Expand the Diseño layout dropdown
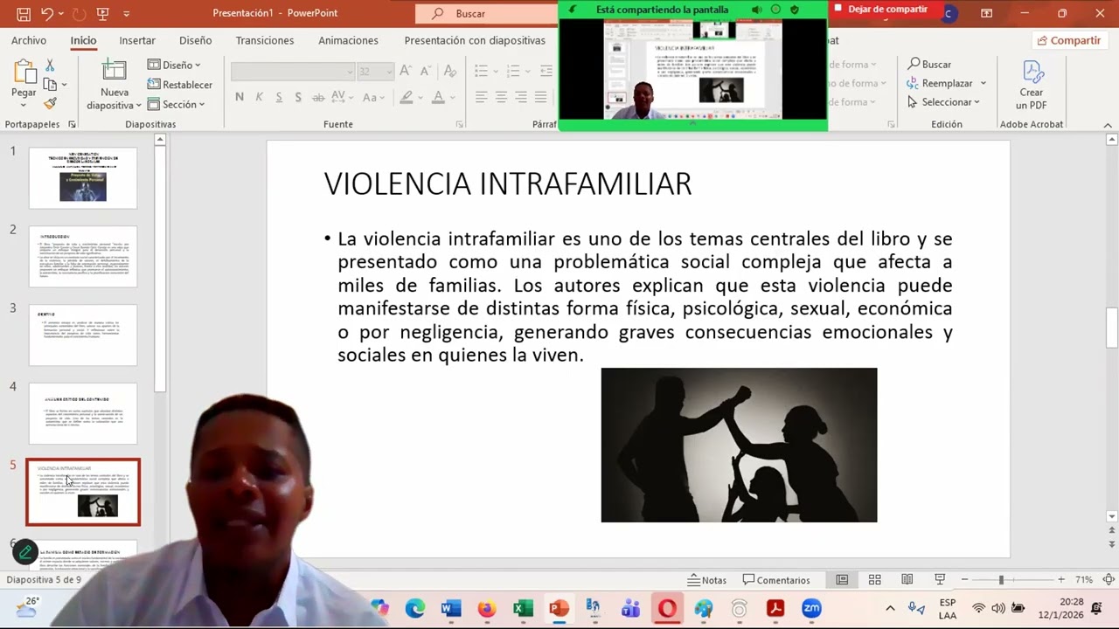This screenshot has width=1119, height=629. (175, 65)
